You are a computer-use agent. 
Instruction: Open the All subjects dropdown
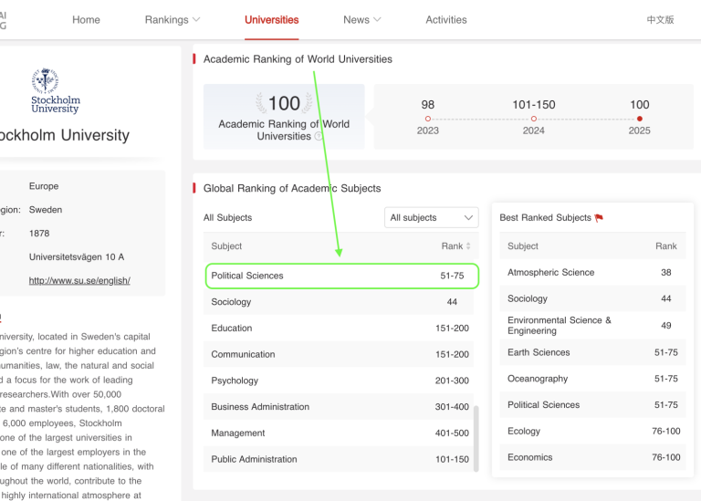pos(432,218)
